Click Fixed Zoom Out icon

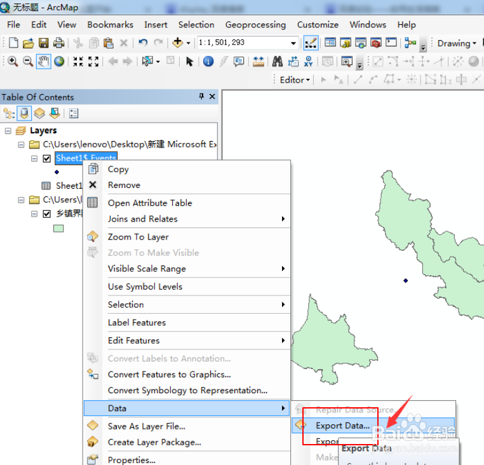[93, 61]
